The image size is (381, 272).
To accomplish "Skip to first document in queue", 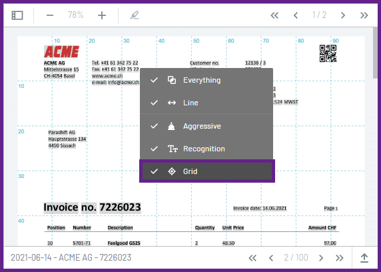I will pyautogui.click(x=252, y=258).
